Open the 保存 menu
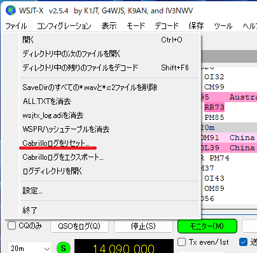The image size is (257, 253). [196, 26]
